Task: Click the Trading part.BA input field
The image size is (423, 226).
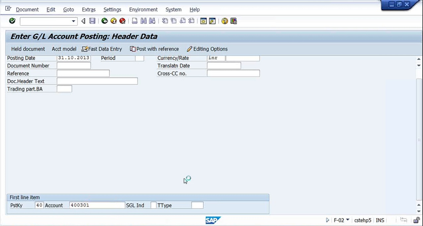Action: click(x=64, y=89)
